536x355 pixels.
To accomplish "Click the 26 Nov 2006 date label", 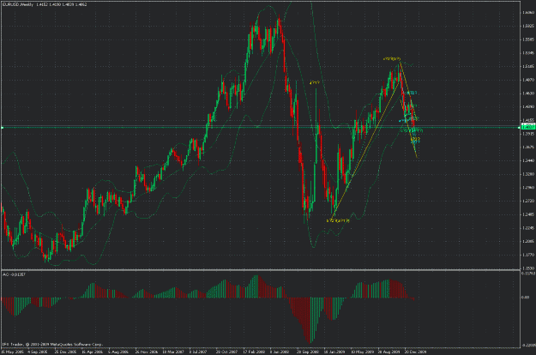I will click(x=146, y=352).
